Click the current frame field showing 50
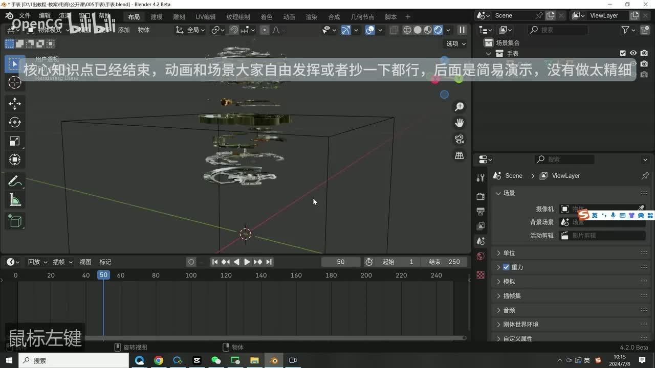The image size is (655, 368). (340, 262)
